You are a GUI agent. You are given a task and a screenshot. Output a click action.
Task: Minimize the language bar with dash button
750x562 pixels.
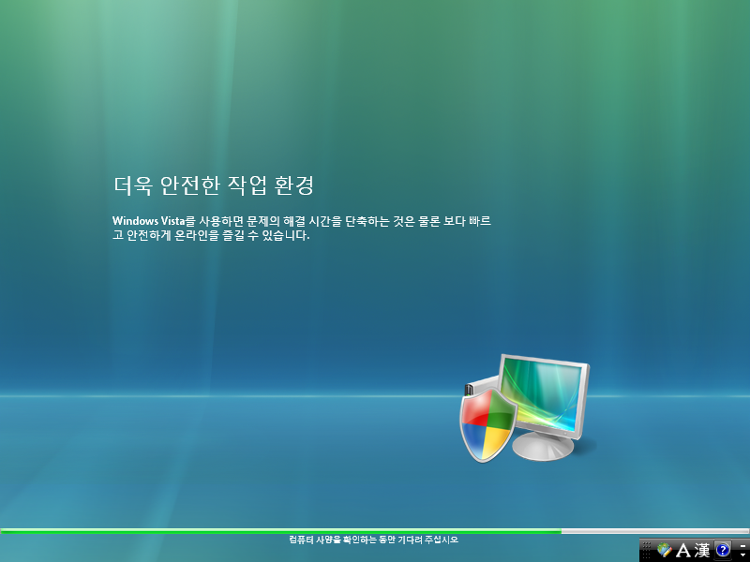coord(742,546)
